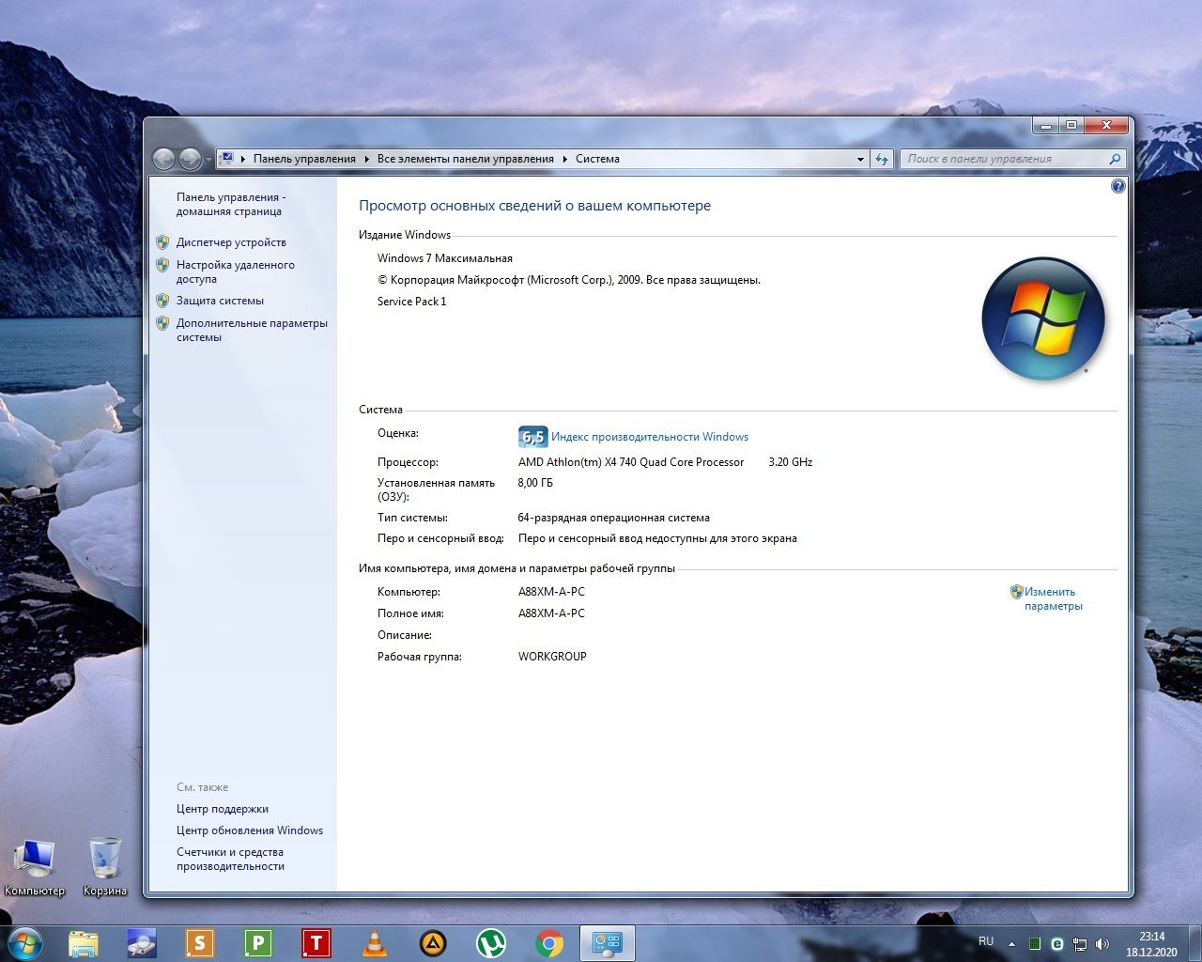
Task: Click the A88XM-A-PC value beside Полное имя
Action: tap(551, 613)
